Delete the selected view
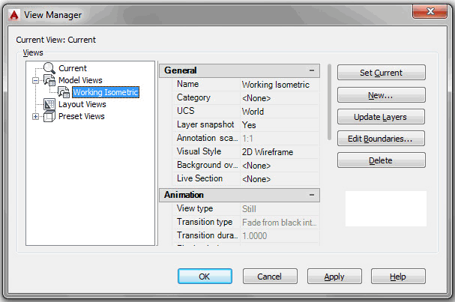This screenshot has height=302, width=455. [381, 160]
